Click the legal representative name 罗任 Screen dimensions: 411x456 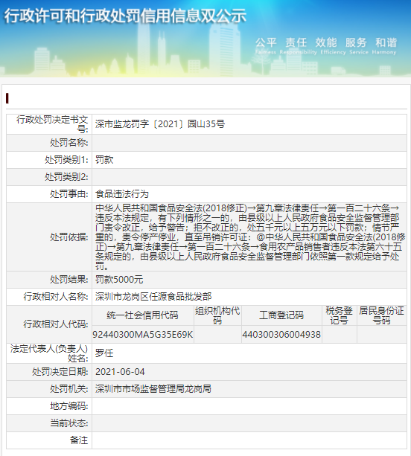[104, 353]
